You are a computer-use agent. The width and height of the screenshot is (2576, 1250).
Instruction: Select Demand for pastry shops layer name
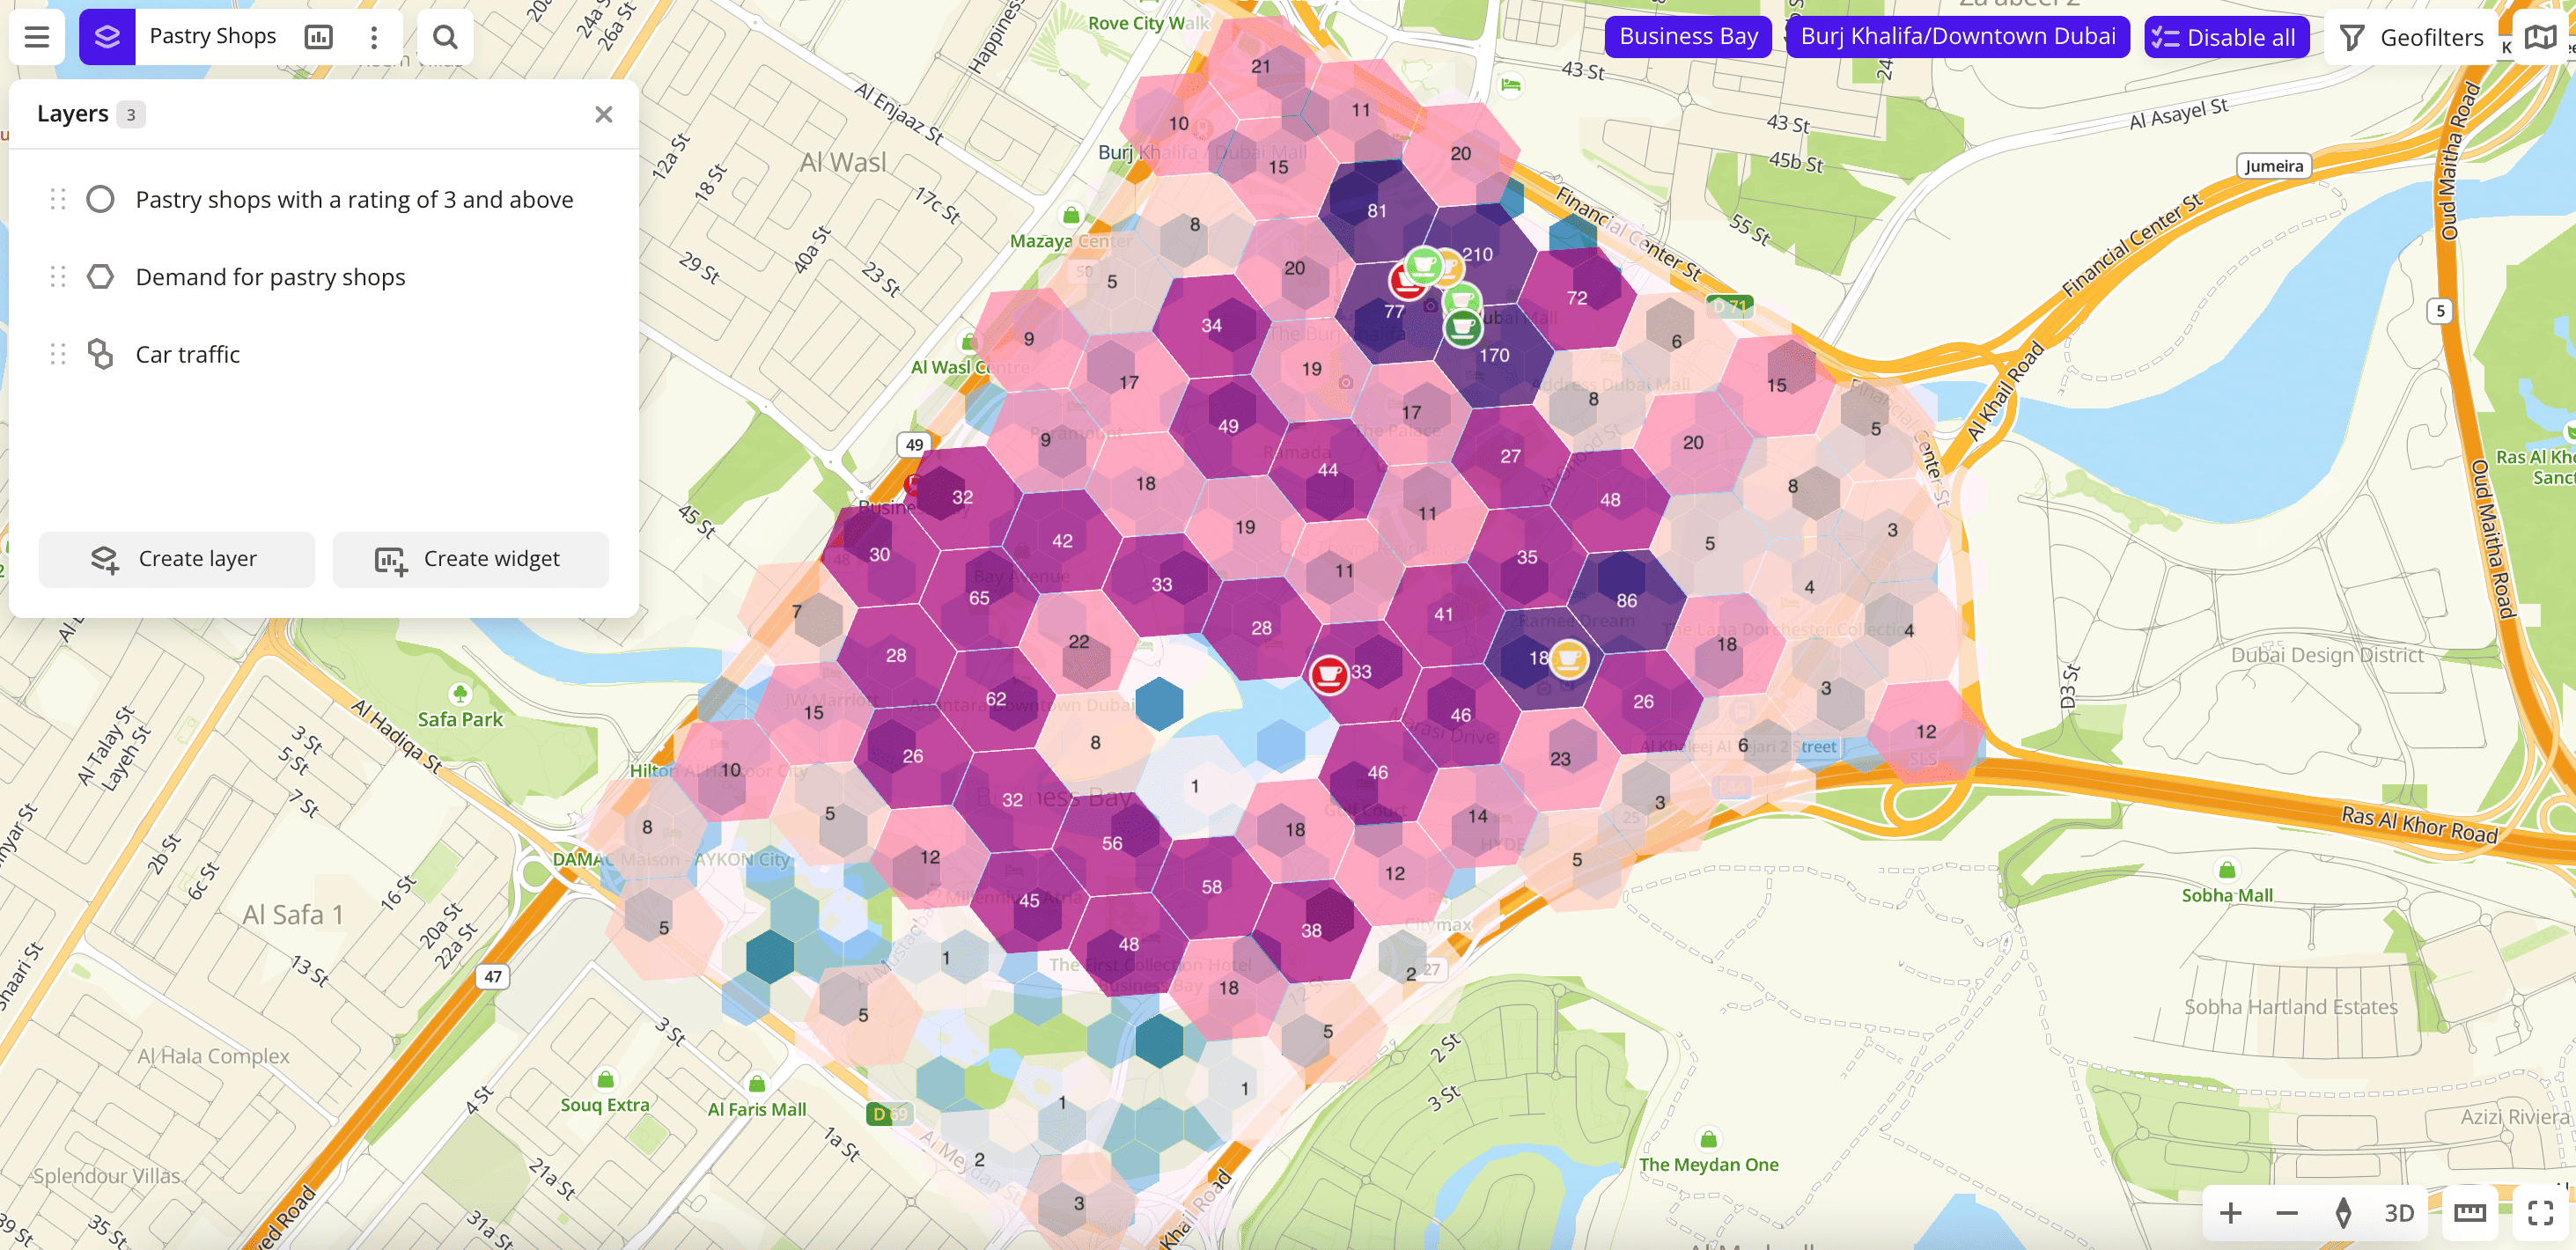(271, 276)
